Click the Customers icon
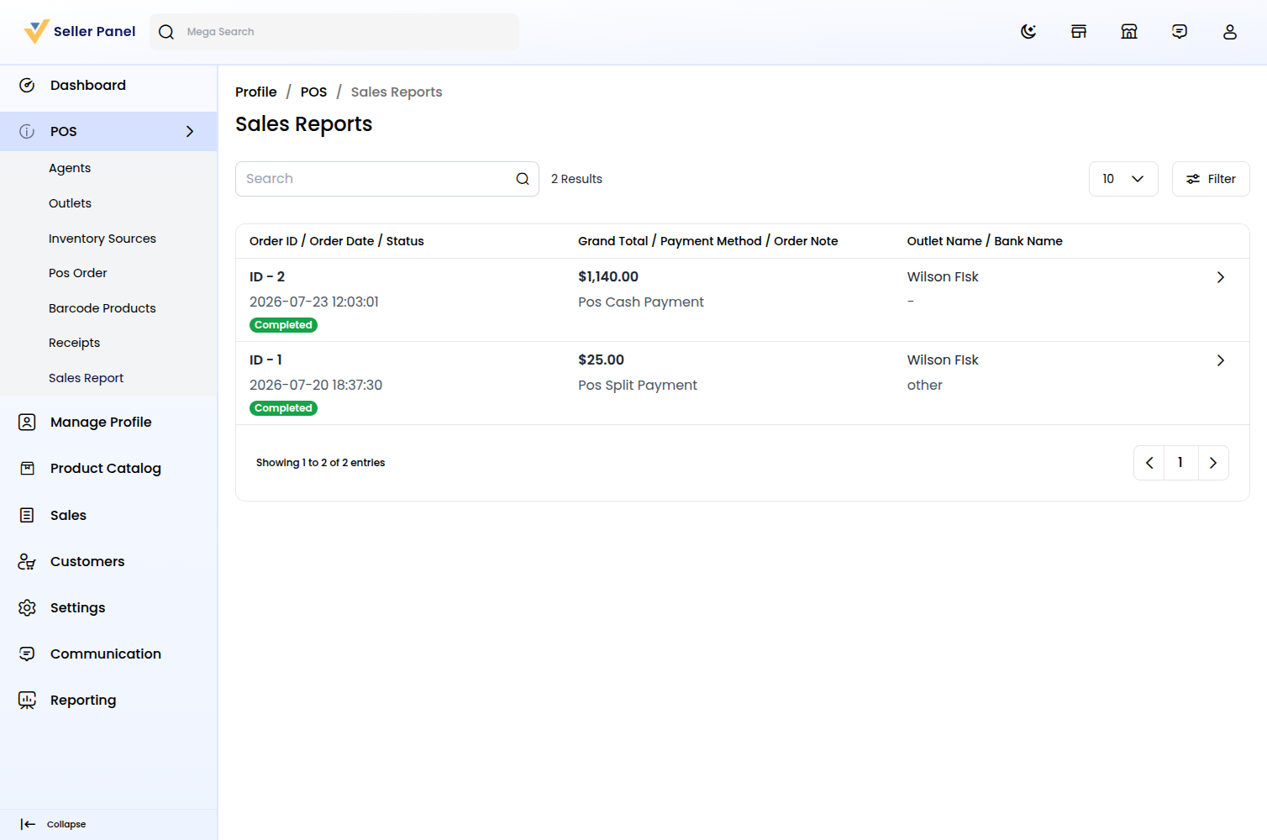Viewport: 1267px width, 840px height. [x=27, y=562]
